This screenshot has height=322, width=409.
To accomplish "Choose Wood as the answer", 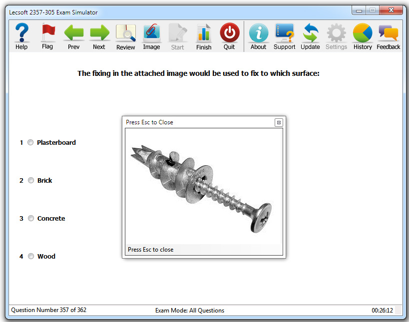I will [31, 256].
